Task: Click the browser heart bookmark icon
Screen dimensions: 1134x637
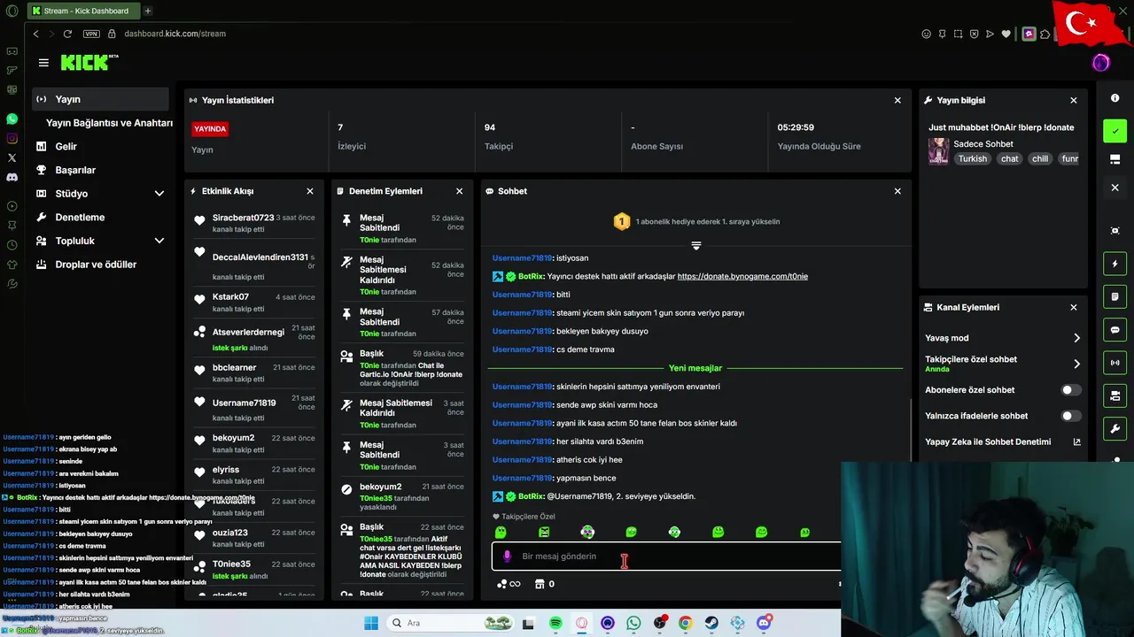Action: coord(1006,34)
